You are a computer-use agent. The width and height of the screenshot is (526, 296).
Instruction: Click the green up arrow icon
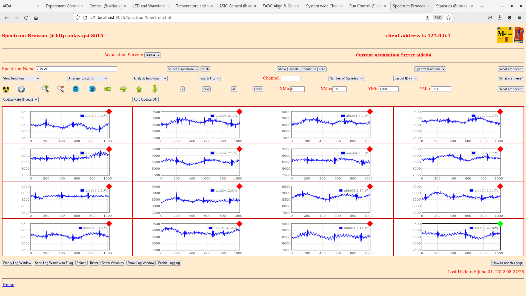pyautogui.click(x=139, y=89)
